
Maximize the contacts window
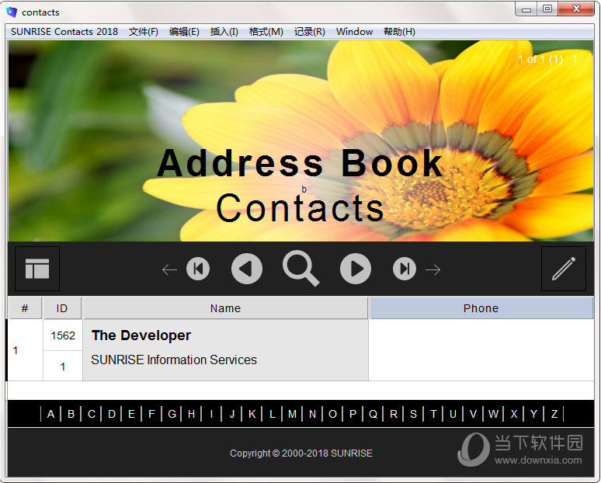[x=547, y=9]
